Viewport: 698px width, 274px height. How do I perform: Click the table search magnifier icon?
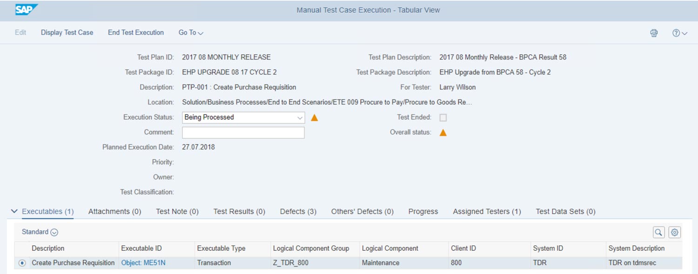pyautogui.click(x=658, y=232)
